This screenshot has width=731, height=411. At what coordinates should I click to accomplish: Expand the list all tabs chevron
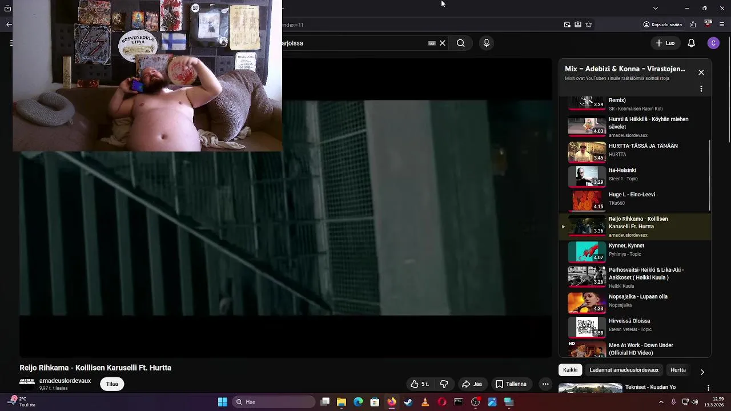(656, 8)
